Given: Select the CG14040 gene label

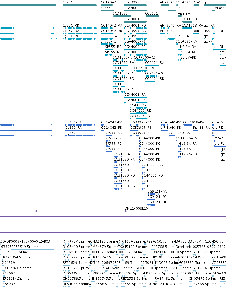Looking at the screenshot, I should click(x=175, y=8).
